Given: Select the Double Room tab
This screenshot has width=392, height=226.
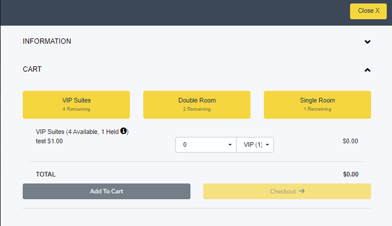Looking at the screenshot, I should pos(197,105).
